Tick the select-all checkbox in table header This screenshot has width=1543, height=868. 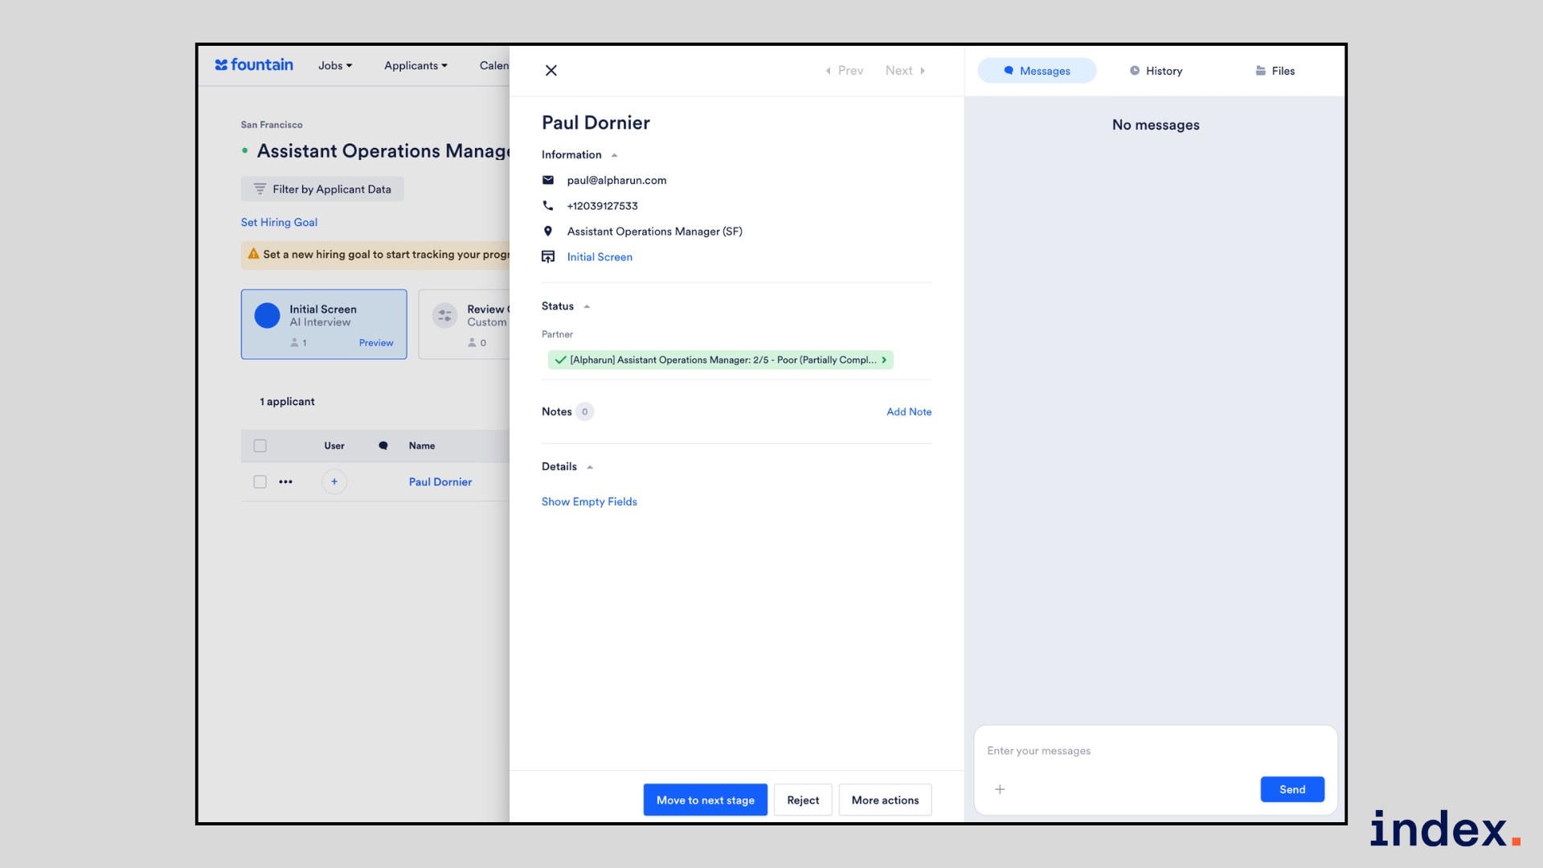pos(260,446)
